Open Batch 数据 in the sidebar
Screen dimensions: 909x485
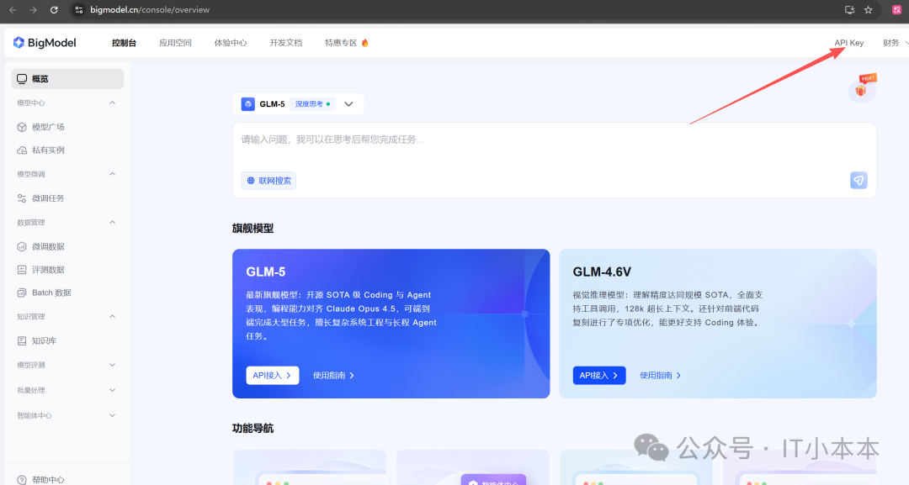(44, 293)
